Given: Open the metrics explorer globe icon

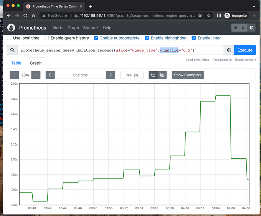Looking at the screenshot, I should click(229, 50).
